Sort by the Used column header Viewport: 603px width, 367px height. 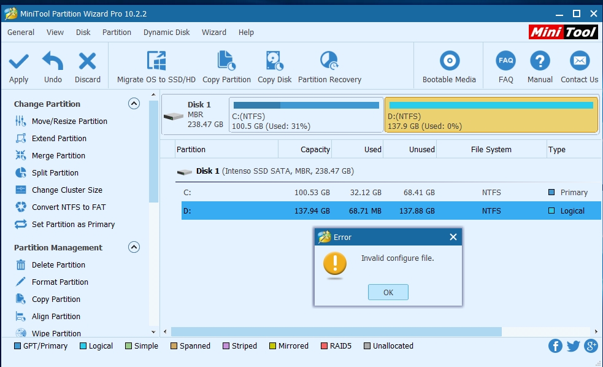tap(357, 149)
